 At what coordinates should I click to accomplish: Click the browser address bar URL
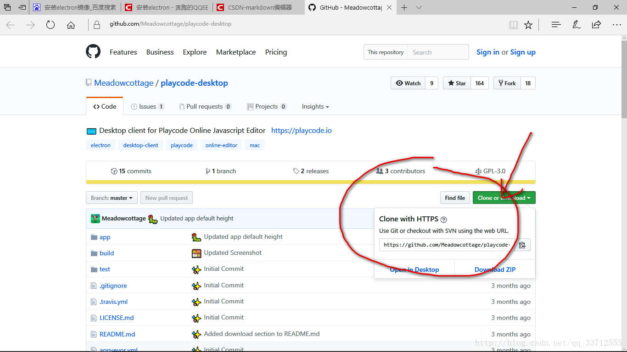170,24
